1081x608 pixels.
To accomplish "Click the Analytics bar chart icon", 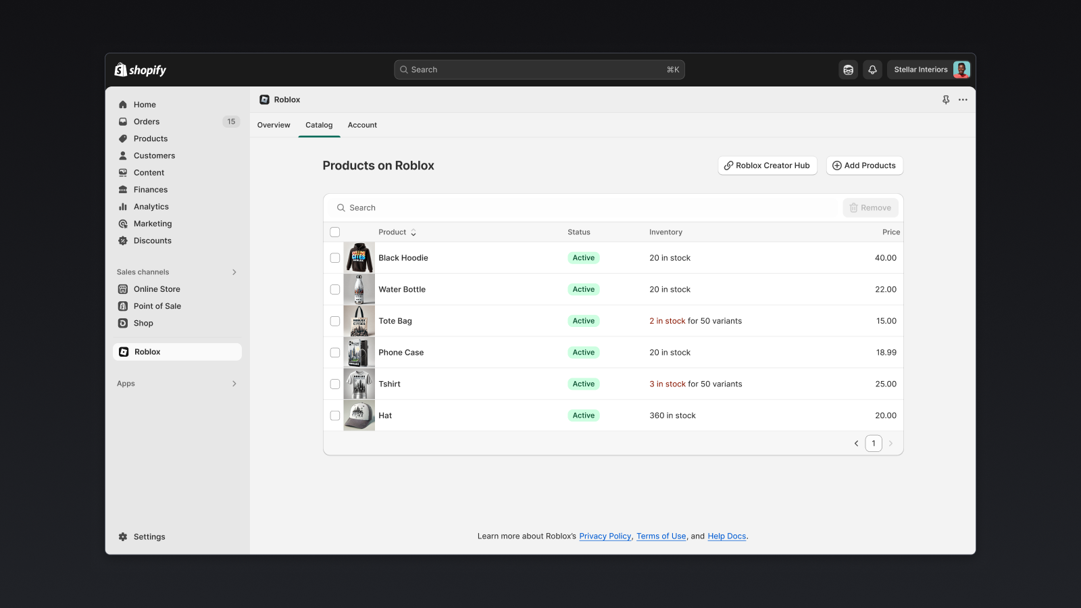I will [123, 207].
